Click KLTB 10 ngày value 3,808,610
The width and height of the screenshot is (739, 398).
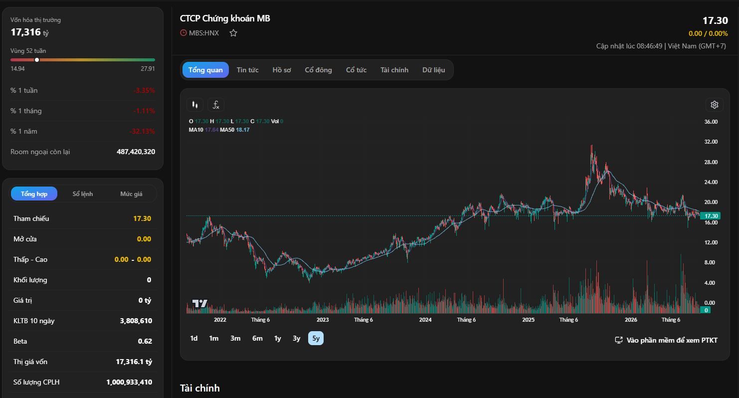[136, 321]
